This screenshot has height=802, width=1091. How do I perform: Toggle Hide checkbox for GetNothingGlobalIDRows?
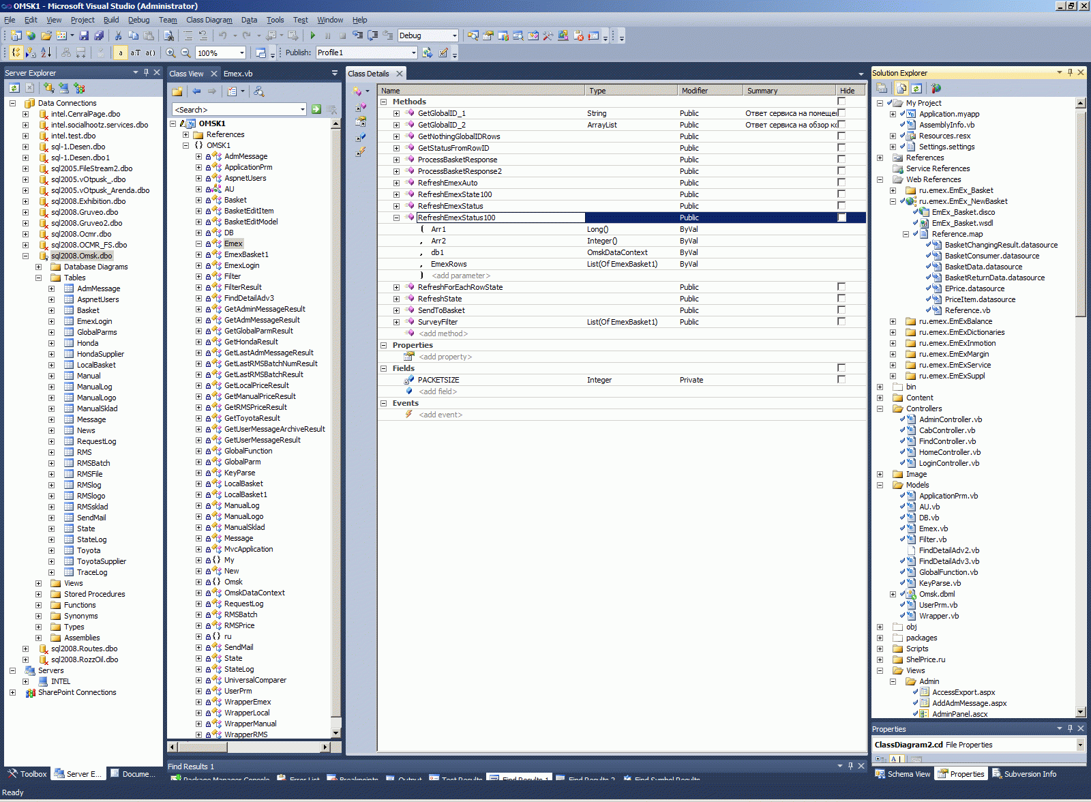(841, 136)
